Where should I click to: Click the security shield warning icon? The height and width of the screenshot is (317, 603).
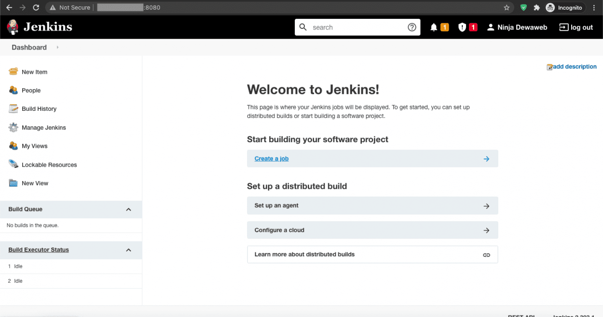pyautogui.click(x=462, y=27)
